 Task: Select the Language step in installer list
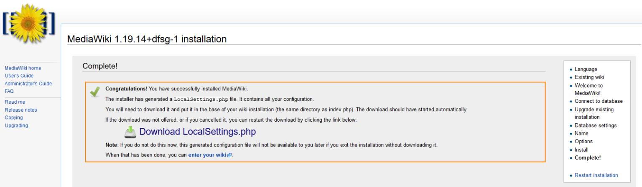click(x=586, y=69)
